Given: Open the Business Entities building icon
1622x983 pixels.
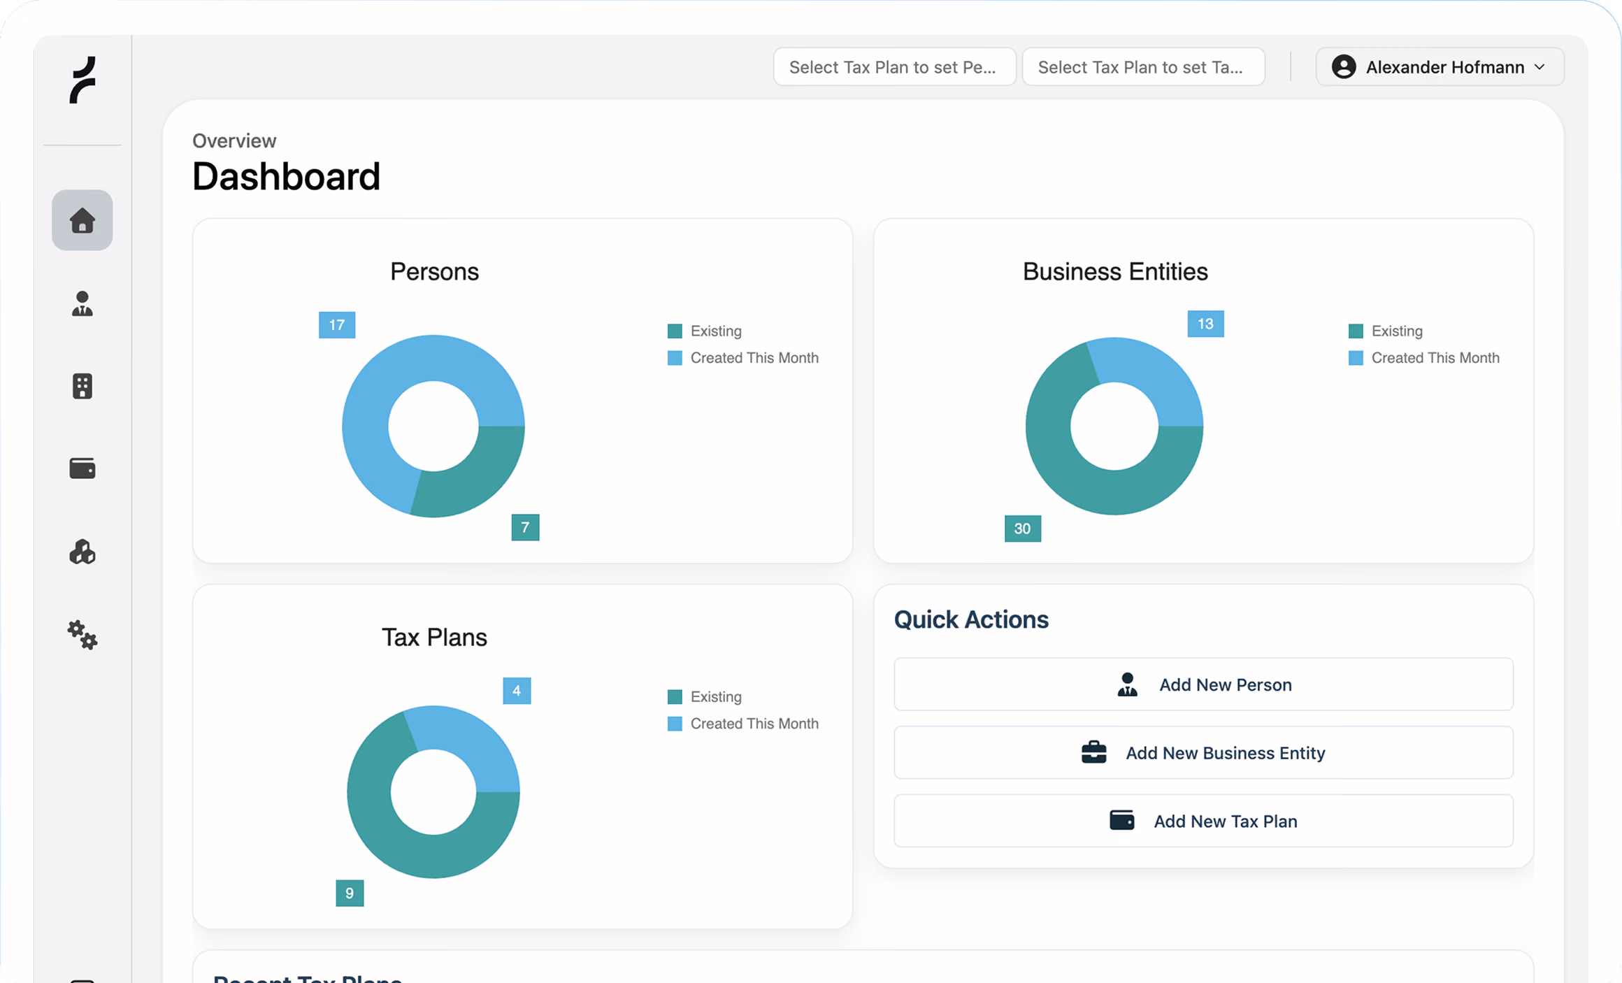Looking at the screenshot, I should 82,386.
